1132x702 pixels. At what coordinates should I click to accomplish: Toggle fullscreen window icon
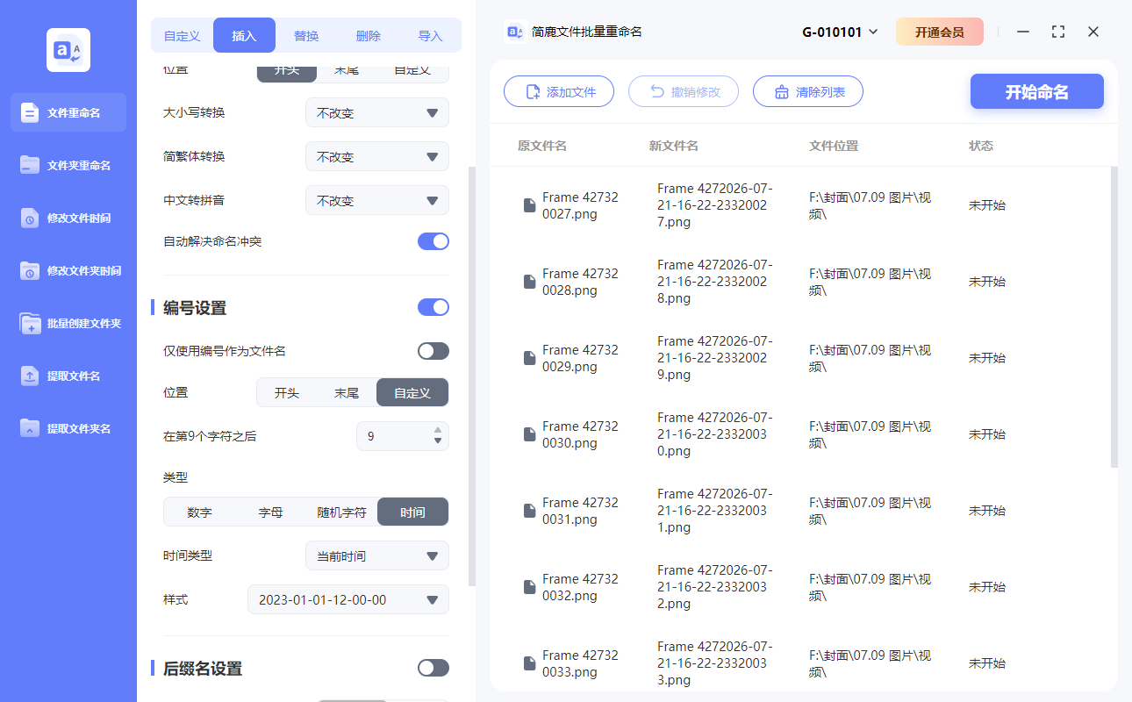click(1058, 32)
